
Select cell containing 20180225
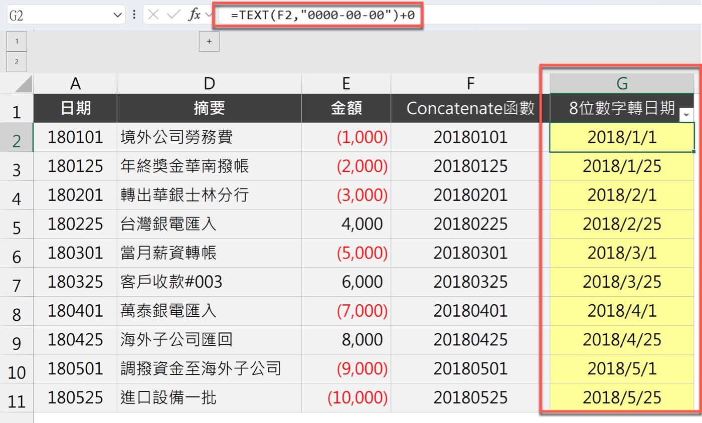point(470,224)
